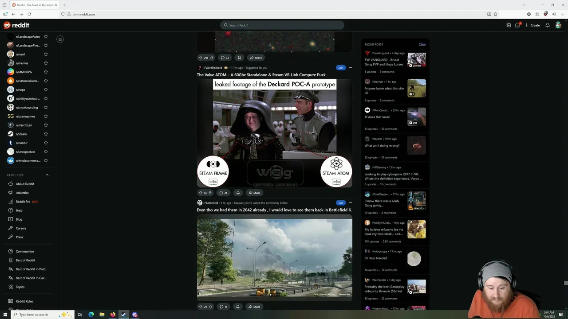The image size is (568, 319).
Task: Favorite r/meirl with its star
Action: click(46, 54)
